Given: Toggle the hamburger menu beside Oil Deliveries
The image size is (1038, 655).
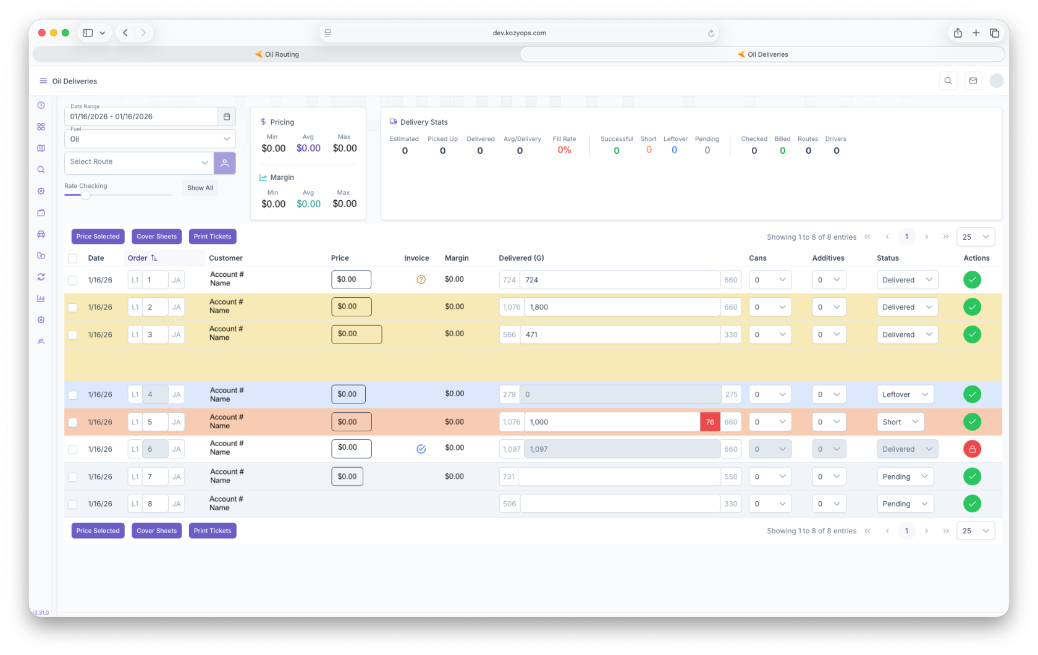Looking at the screenshot, I should coord(43,81).
